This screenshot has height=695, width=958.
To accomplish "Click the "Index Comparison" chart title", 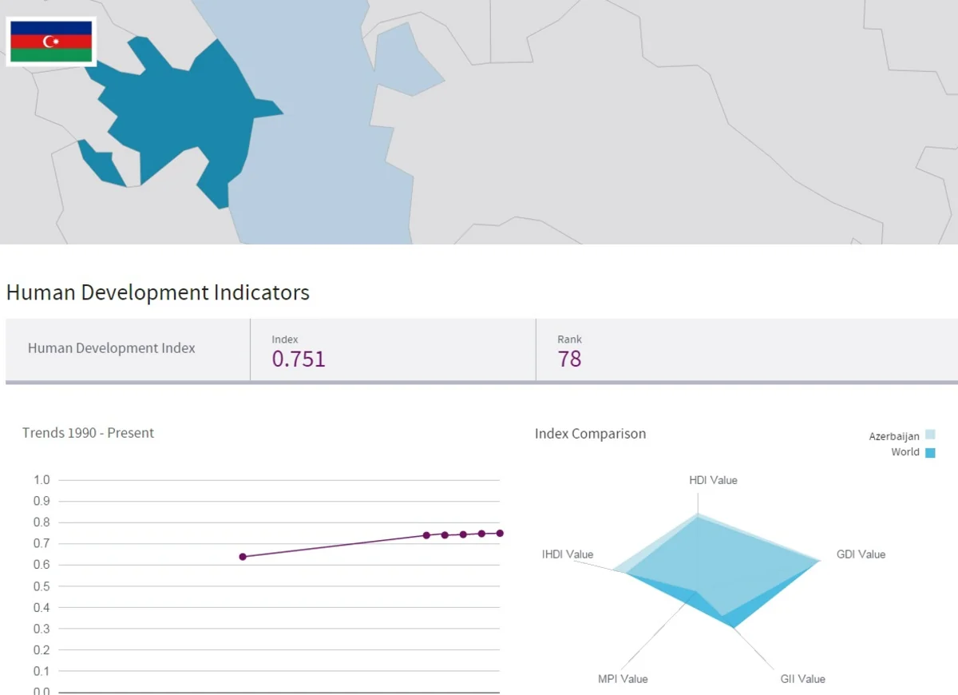I will coord(590,434).
